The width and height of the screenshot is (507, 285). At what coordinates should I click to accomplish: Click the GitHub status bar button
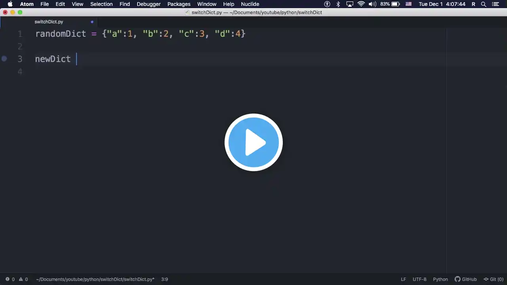pyautogui.click(x=466, y=279)
